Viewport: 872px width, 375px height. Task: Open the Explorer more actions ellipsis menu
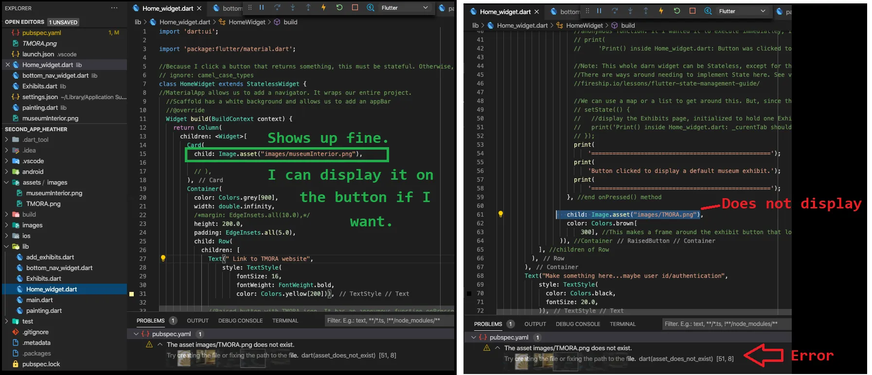(x=114, y=8)
